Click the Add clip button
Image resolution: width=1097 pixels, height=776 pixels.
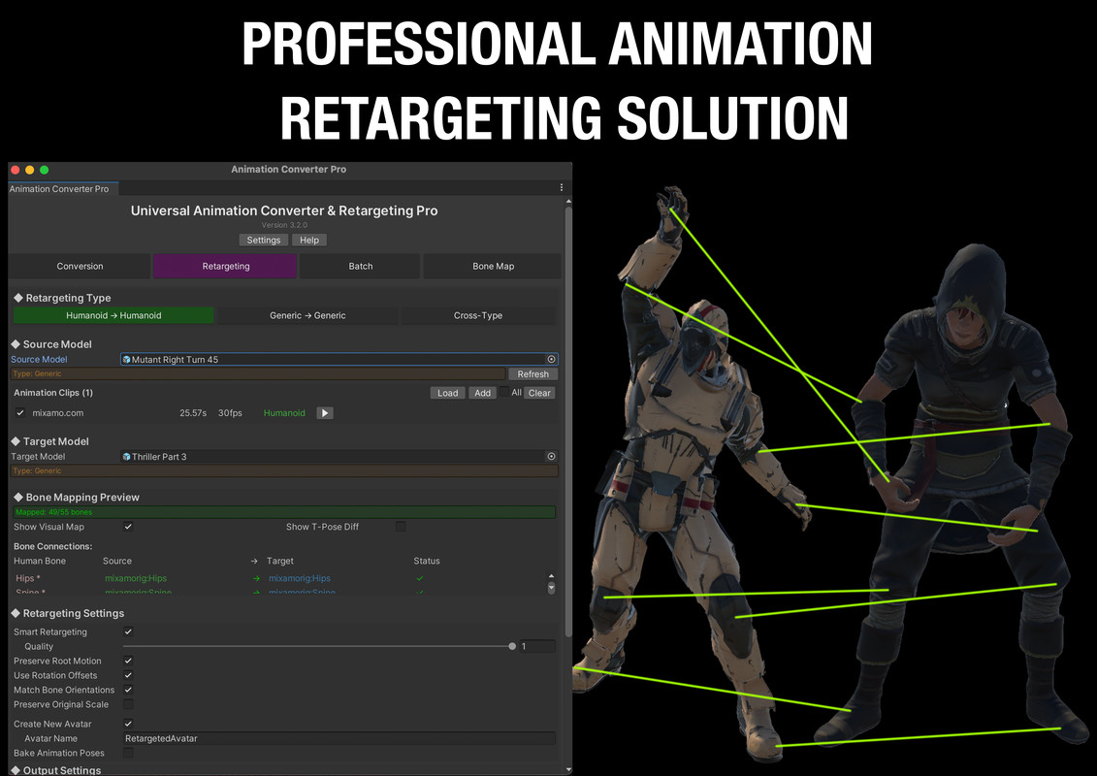(x=483, y=393)
